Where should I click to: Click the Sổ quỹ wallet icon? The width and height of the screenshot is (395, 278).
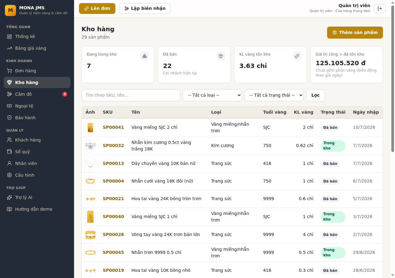click(10, 152)
